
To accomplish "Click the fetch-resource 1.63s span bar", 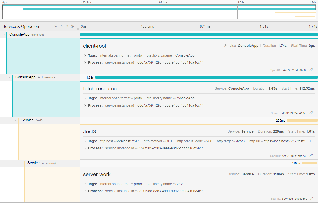I will [206, 77].
